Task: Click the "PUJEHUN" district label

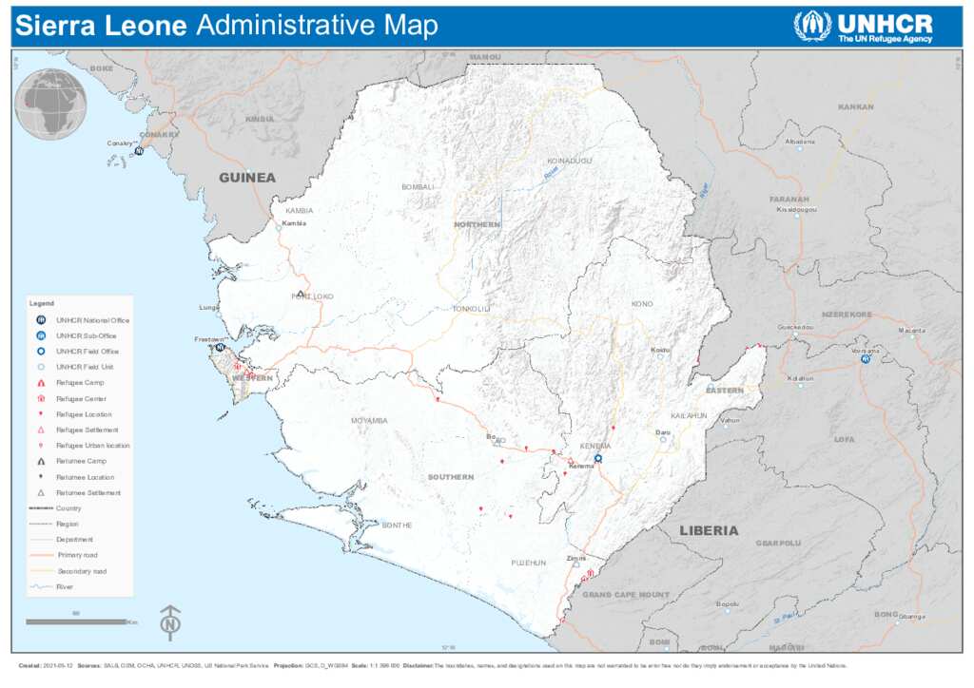Action: (x=529, y=564)
